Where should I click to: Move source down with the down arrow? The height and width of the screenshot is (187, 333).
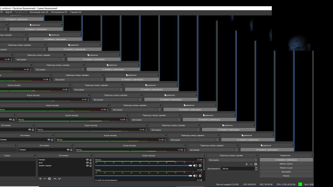59,179
